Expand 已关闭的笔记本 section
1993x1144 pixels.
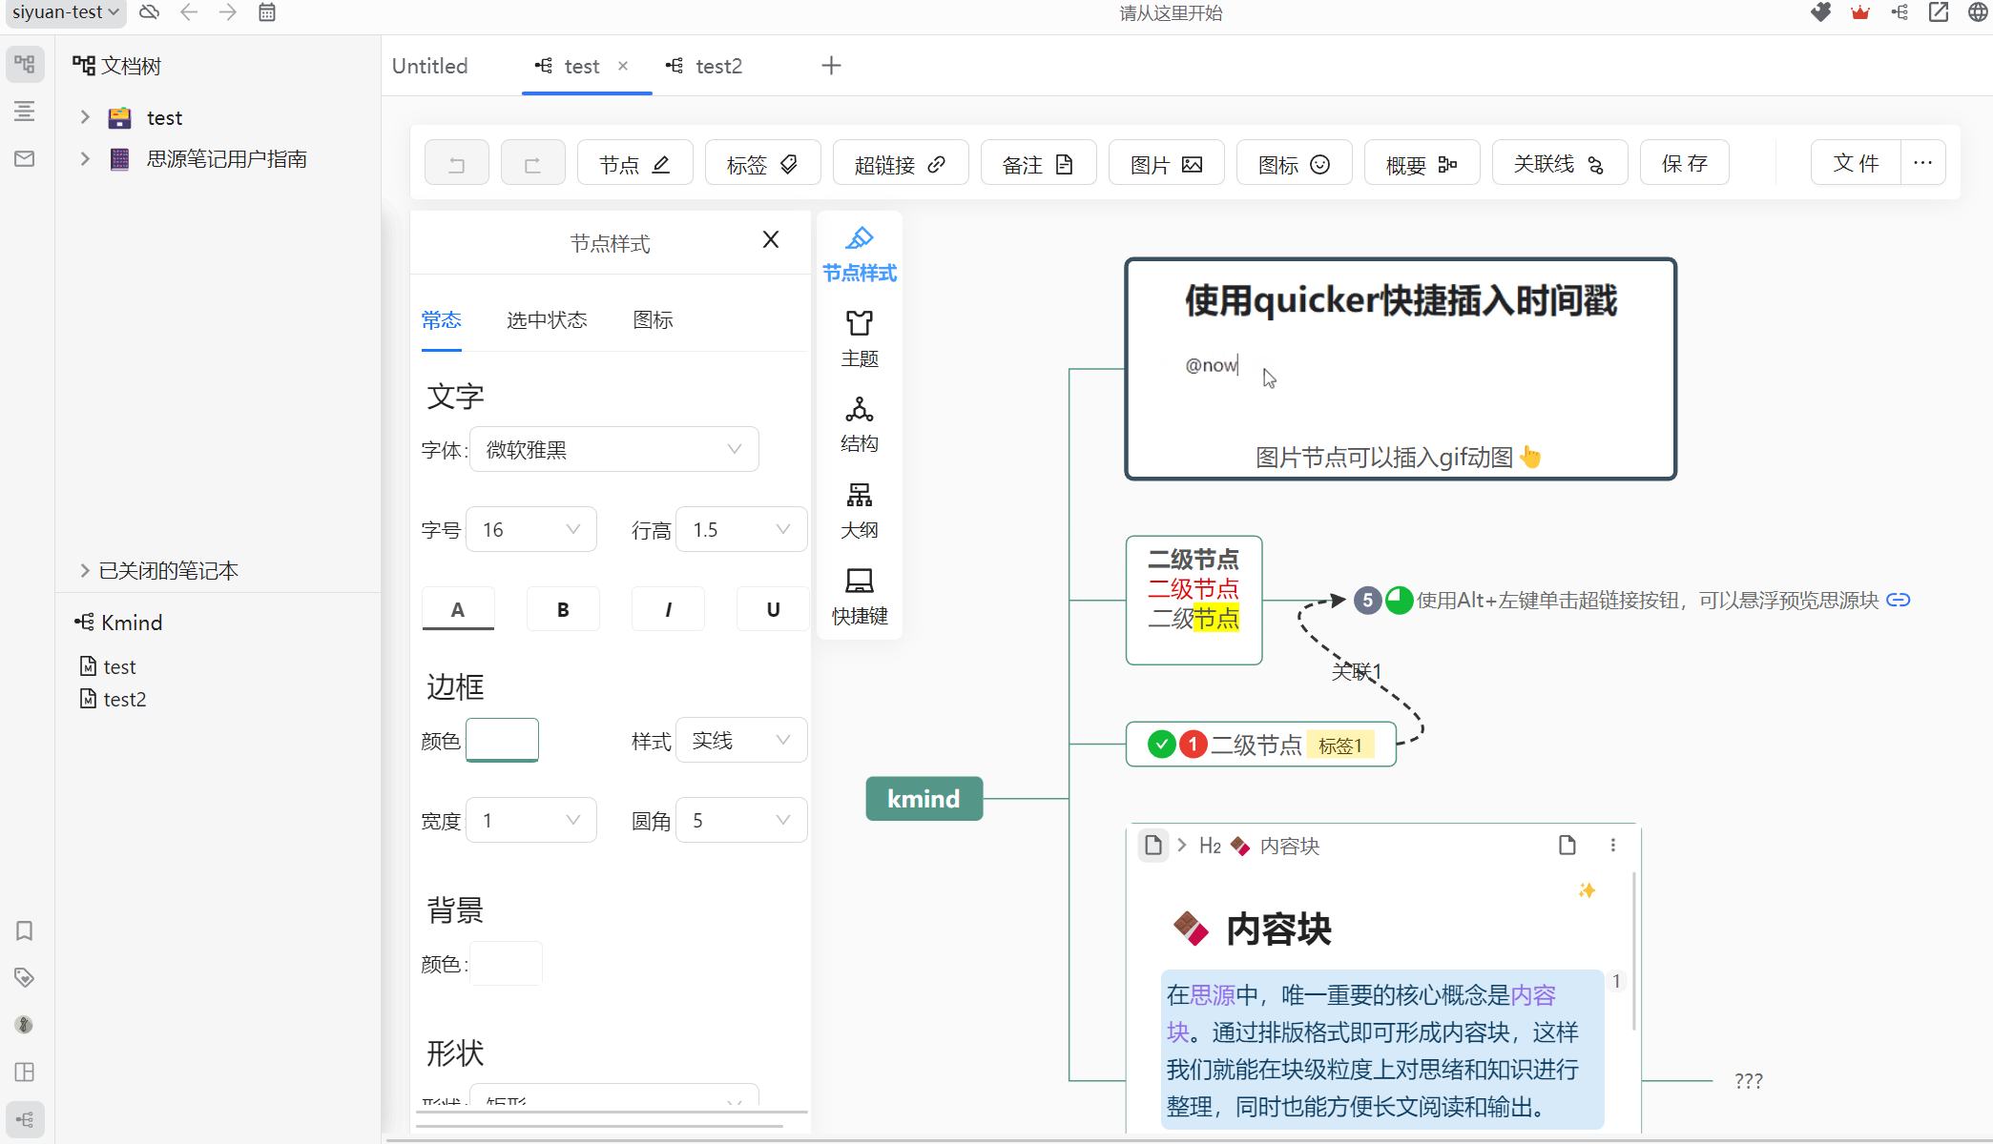coord(85,570)
